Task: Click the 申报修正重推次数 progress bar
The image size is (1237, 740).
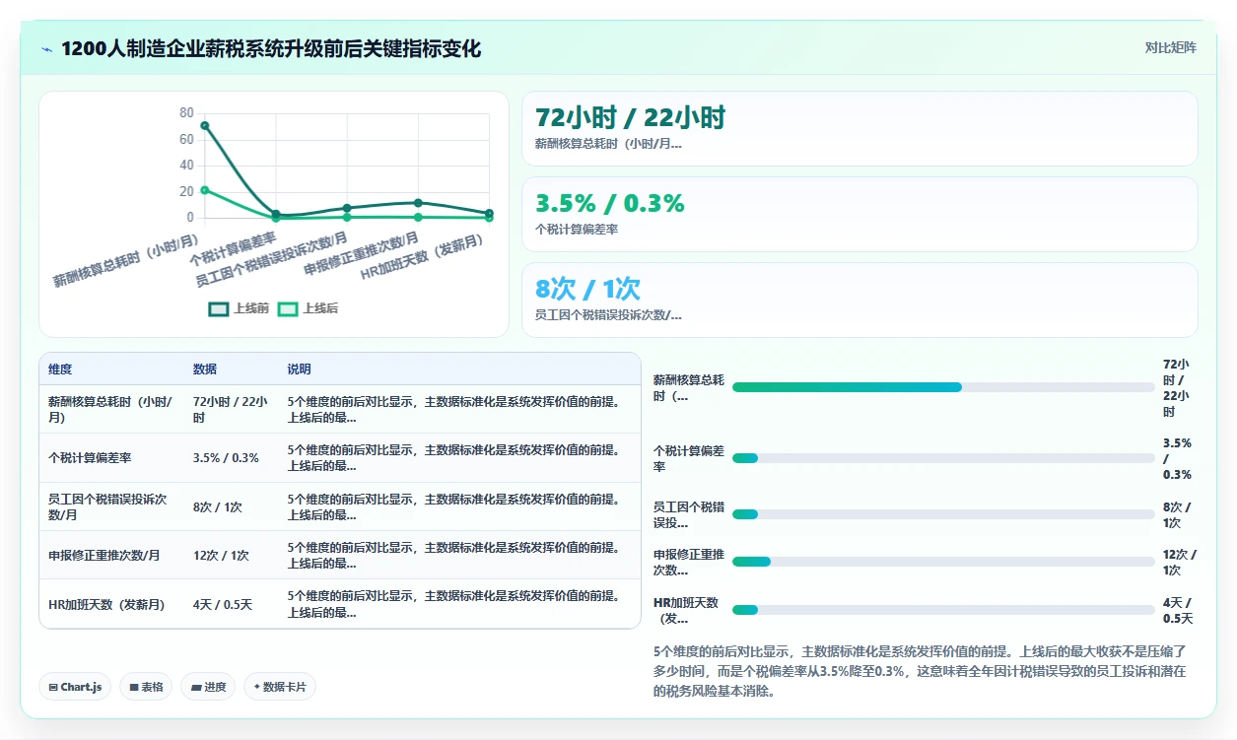Action: [943, 562]
